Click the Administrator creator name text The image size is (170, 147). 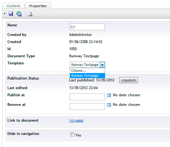tap(81, 35)
